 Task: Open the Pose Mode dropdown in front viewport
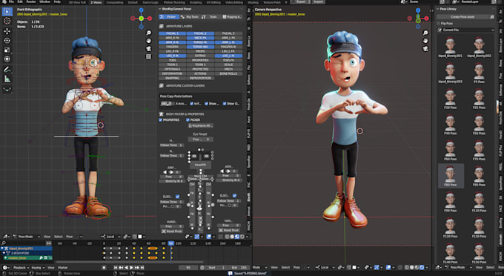coord(27,237)
